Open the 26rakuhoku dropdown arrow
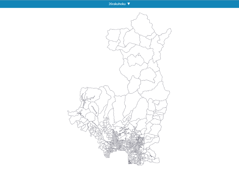 [x=129, y=4]
